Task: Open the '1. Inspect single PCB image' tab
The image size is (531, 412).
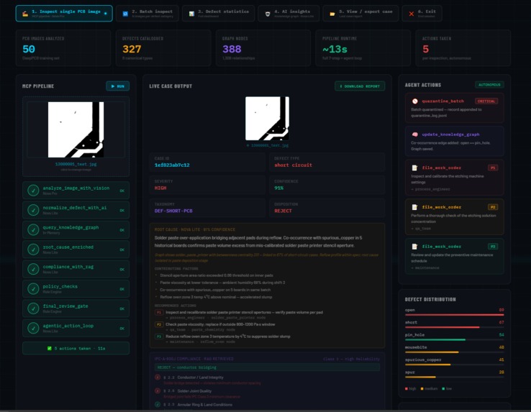Action: point(64,14)
